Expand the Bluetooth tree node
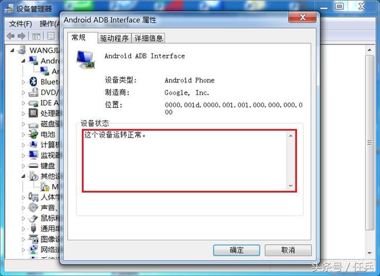 [23, 82]
